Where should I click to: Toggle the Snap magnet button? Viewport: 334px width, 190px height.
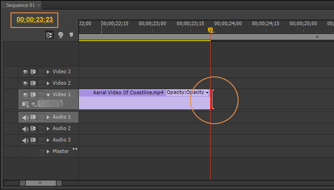(x=50, y=35)
